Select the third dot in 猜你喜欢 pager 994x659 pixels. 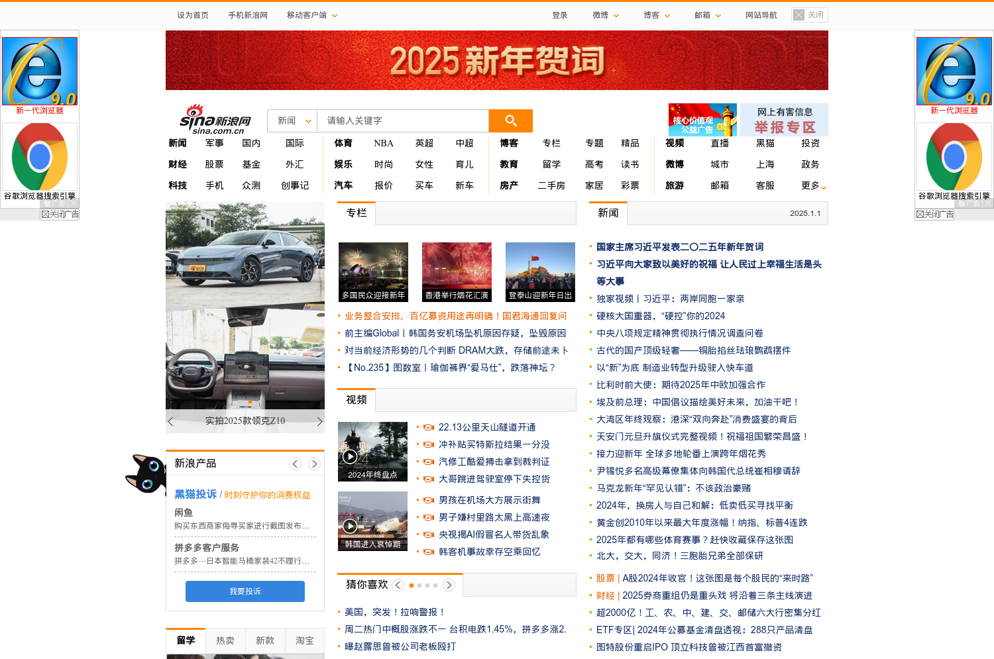click(x=427, y=585)
